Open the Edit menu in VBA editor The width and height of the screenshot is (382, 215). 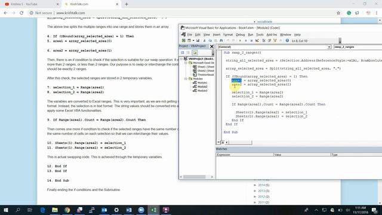point(198,35)
